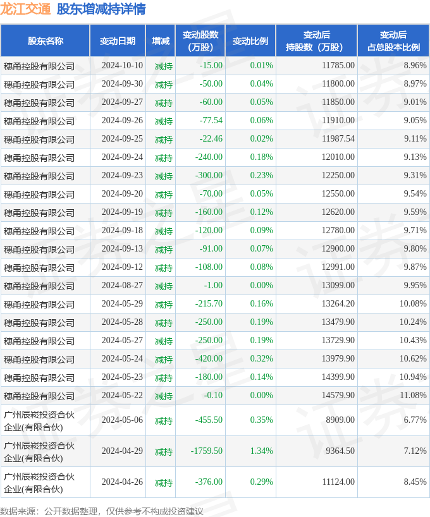
Task: Click the ratio 0.18%
Action: (261, 157)
